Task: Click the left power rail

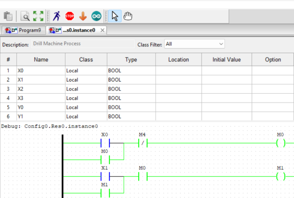Action: tap(62, 166)
